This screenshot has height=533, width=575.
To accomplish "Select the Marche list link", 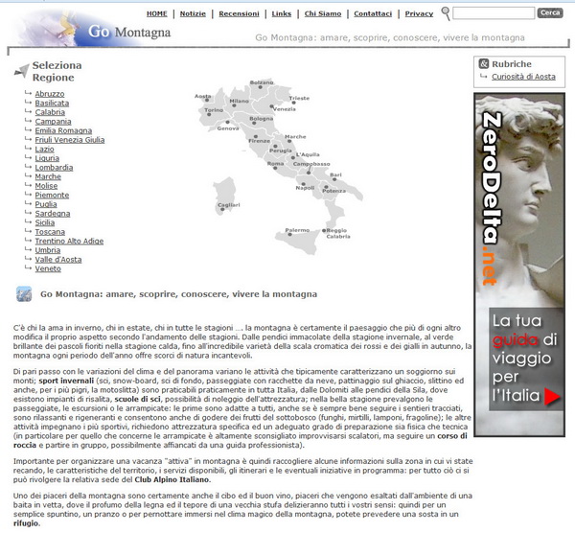I will (x=48, y=176).
